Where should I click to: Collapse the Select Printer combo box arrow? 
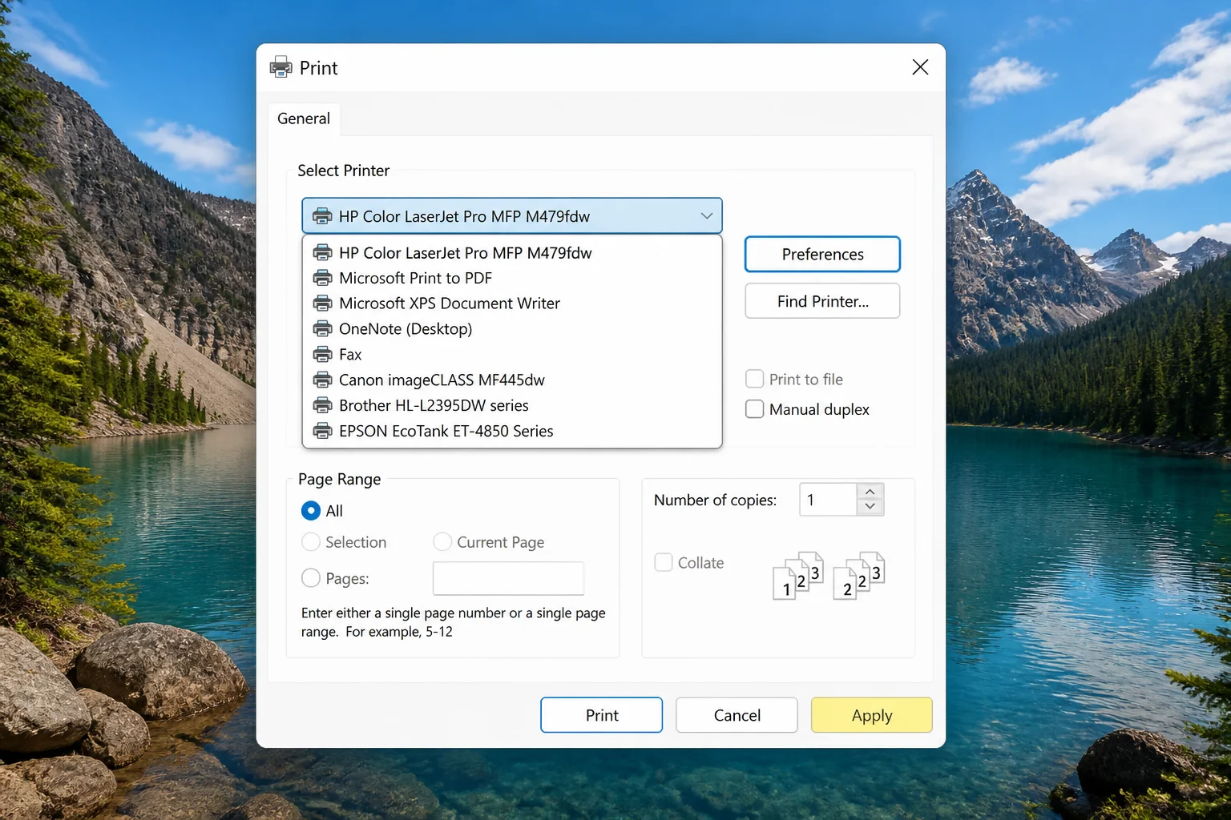706,216
